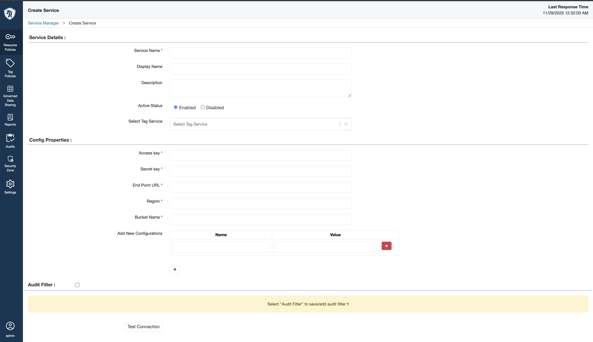Click Service Manager breadcrumb link
Image resolution: width=593 pixels, height=342 pixels.
tap(43, 23)
